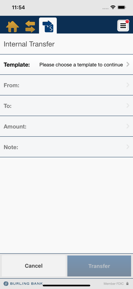This screenshot has height=289, width=133.
Task: Tap the Member FDIC text
Action: tap(113, 284)
